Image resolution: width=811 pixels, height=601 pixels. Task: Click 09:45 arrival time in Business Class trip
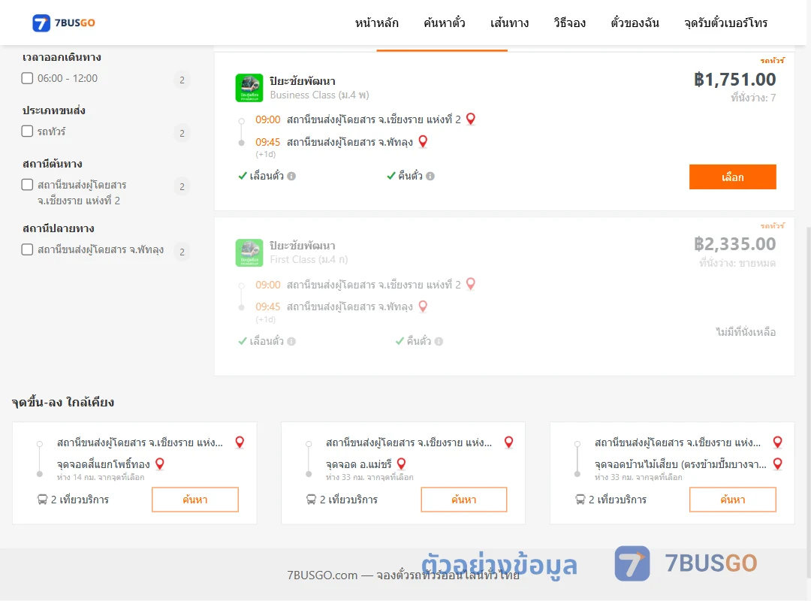click(268, 142)
